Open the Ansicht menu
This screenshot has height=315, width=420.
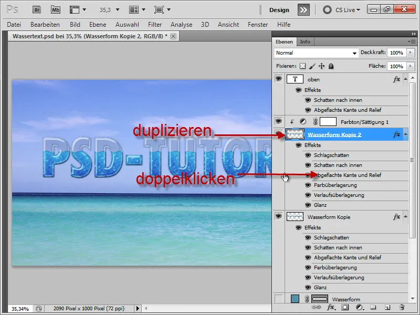(x=228, y=25)
